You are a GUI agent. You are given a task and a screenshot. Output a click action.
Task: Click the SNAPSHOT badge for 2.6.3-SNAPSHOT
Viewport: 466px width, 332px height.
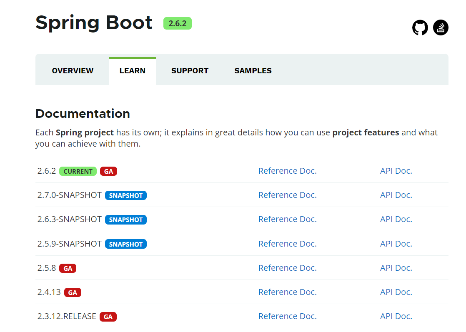pos(125,220)
